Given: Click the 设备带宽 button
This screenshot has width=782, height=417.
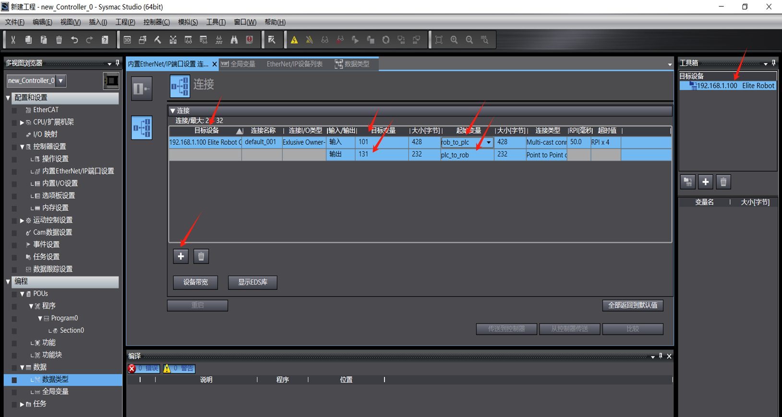Looking at the screenshot, I should (x=195, y=282).
